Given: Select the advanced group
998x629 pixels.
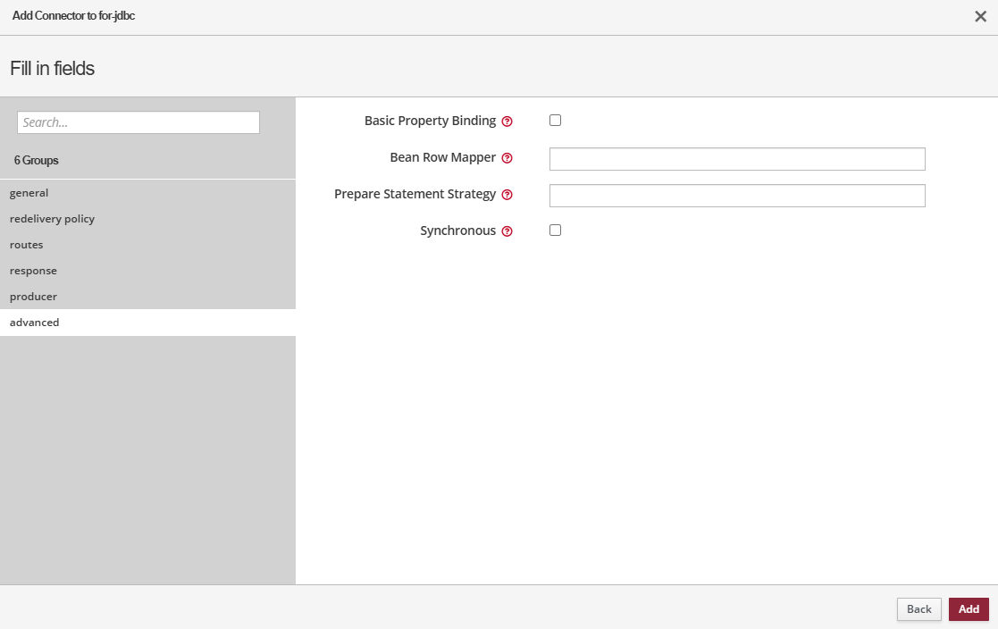Looking at the screenshot, I should (35, 323).
